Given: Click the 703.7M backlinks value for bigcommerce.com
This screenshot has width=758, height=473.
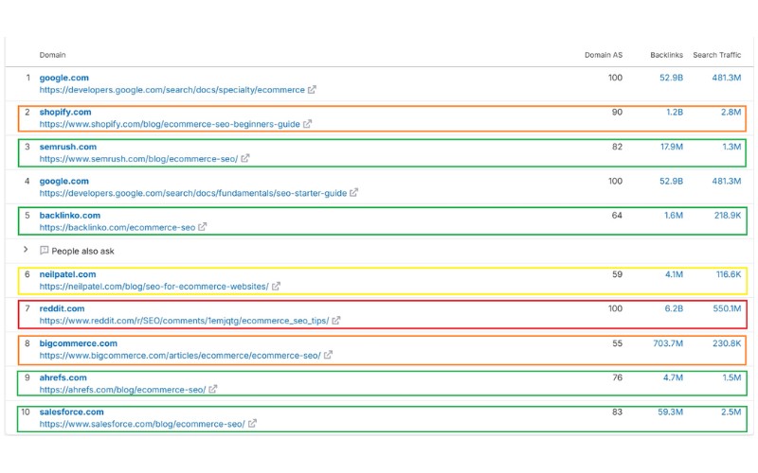Looking at the screenshot, I should click(668, 343).
